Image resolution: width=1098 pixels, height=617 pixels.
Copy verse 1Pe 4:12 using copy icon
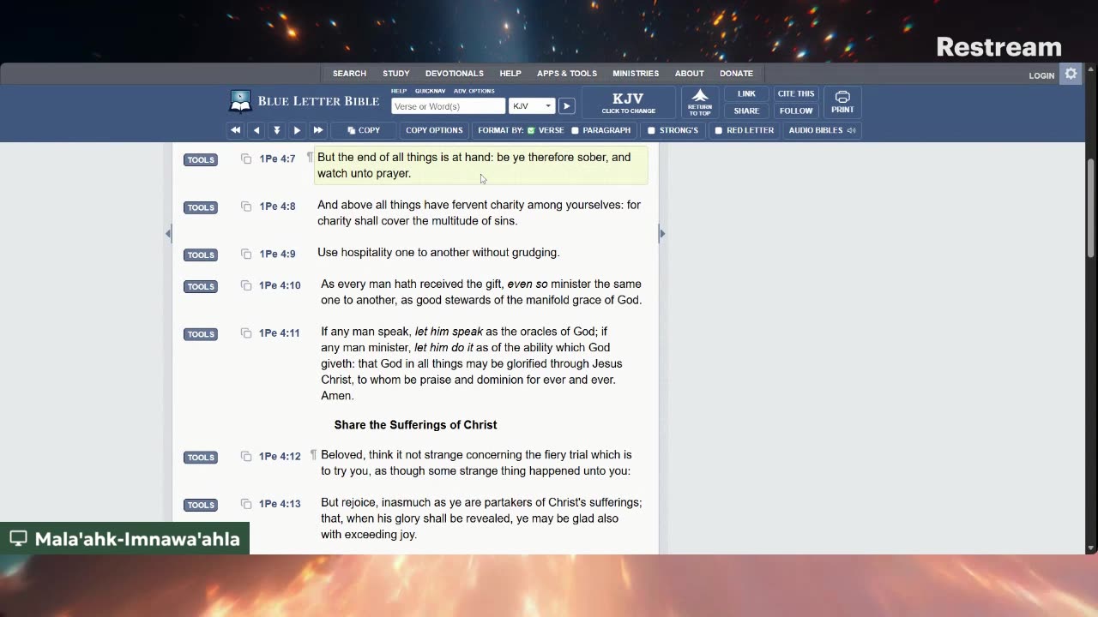246,457
